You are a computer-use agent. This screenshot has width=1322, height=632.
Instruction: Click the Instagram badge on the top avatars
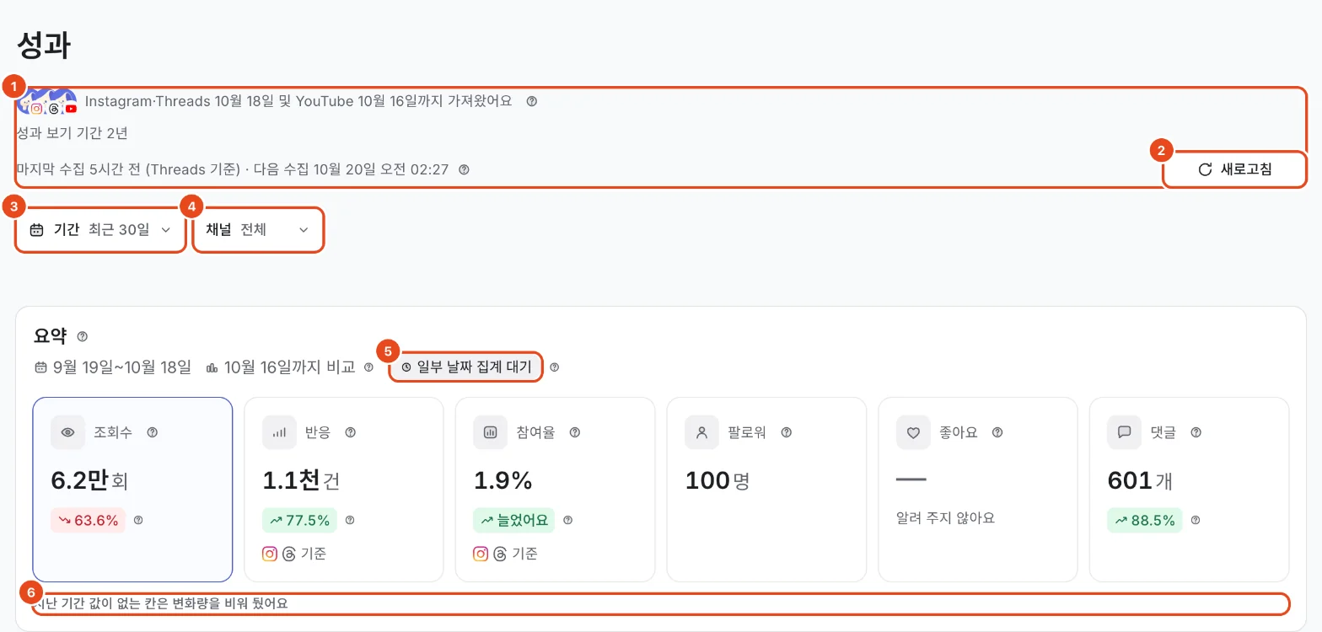[x=36, y=108]
